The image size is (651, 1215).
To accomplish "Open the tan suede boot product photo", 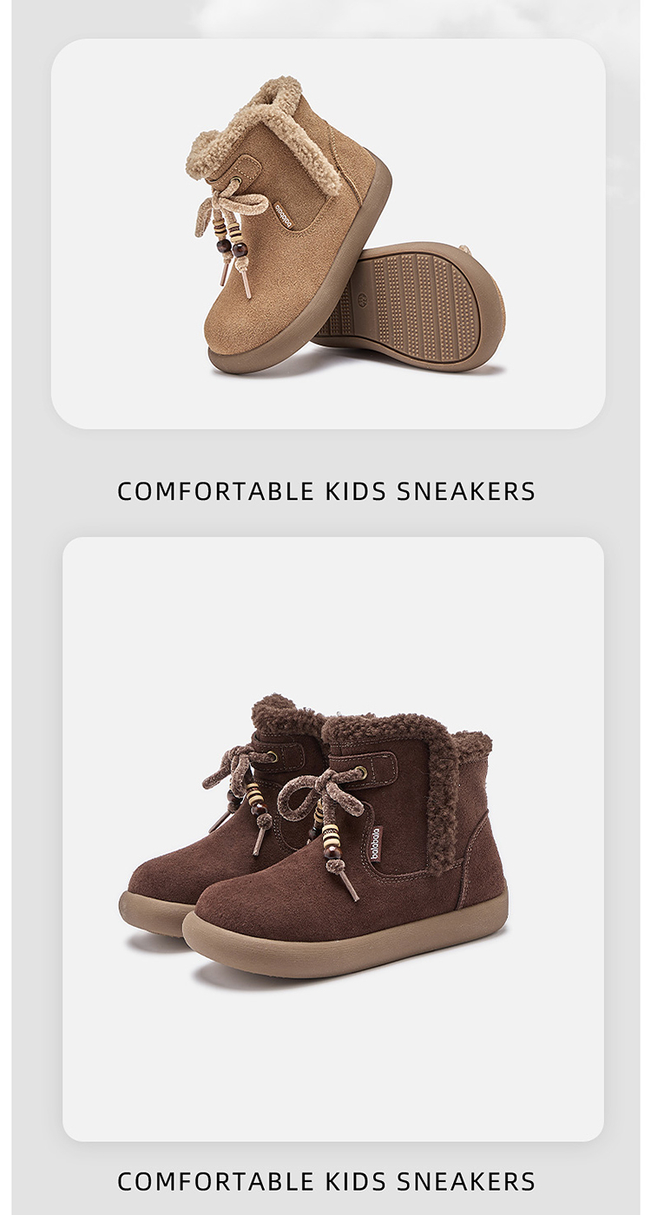I will point(328,233).
